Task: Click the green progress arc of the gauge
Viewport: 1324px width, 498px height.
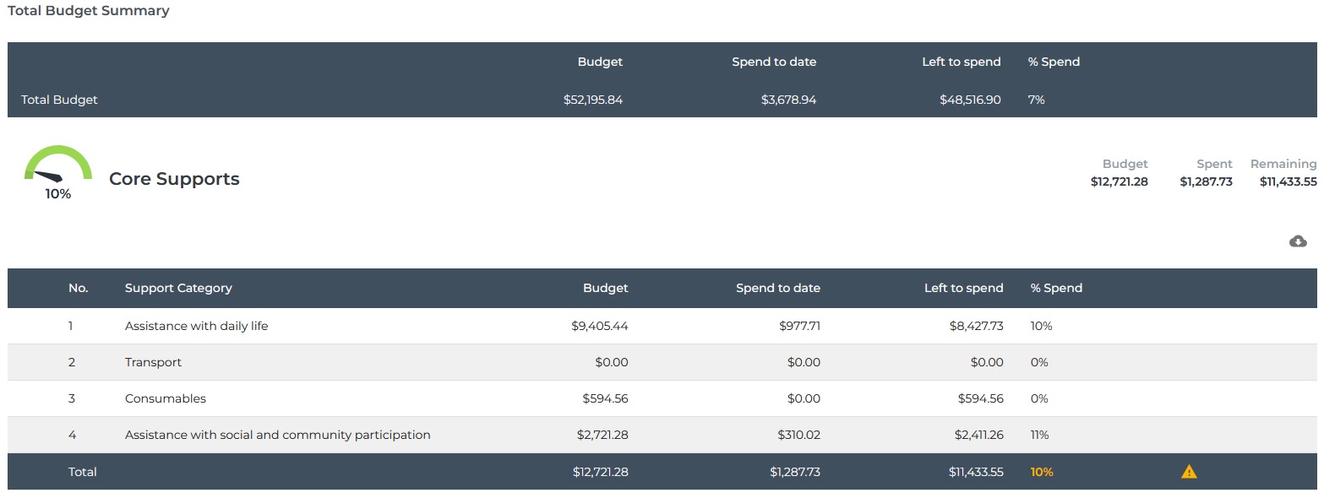Action: [x=57, y=152]
